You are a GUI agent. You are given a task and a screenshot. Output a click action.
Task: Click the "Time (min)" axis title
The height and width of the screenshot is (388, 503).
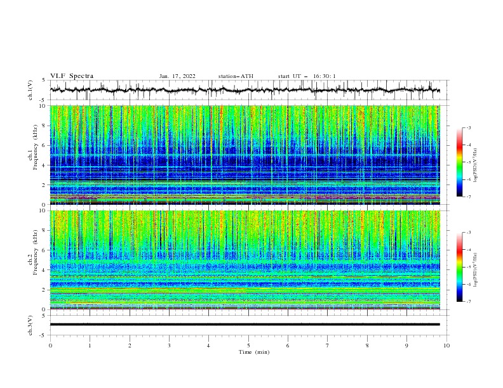pyautogui.click(x=254, y=352)
